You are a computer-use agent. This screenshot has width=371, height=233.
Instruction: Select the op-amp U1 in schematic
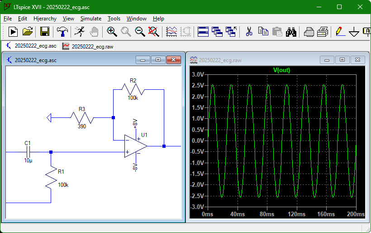(136, 146)
